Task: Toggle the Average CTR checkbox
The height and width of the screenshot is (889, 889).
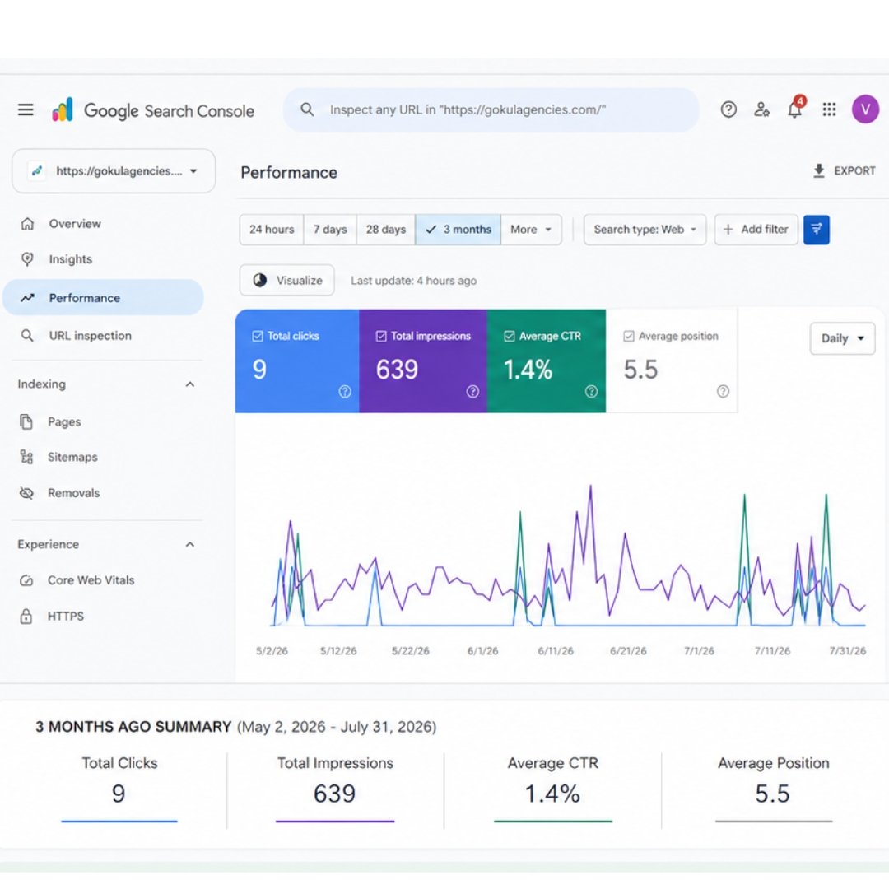Action: 510,336
